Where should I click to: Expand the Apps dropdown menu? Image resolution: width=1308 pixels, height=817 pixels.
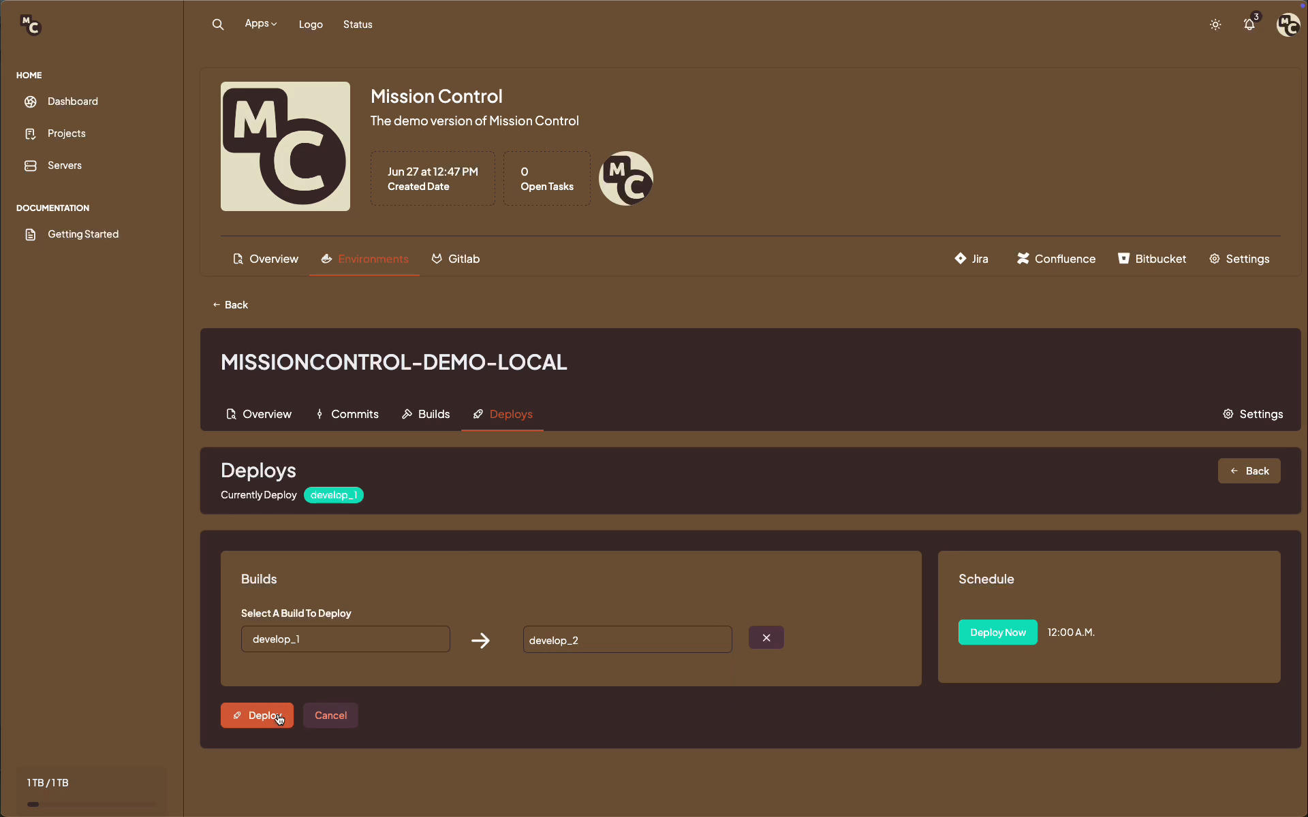[261, 24]
